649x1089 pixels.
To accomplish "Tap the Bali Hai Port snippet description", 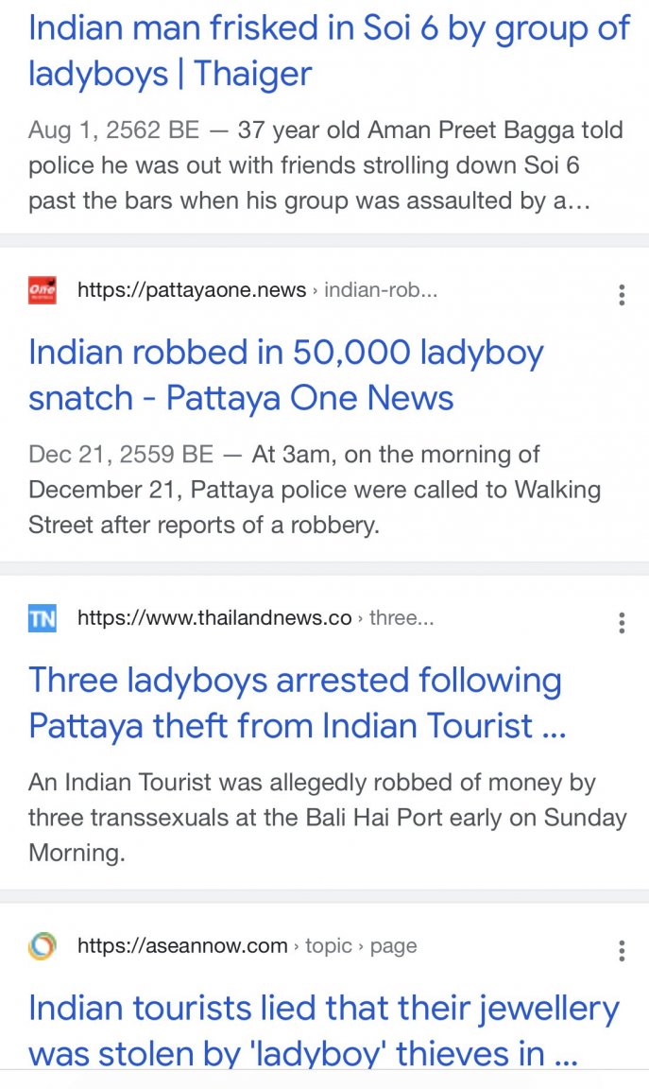I will click(328, 818).
